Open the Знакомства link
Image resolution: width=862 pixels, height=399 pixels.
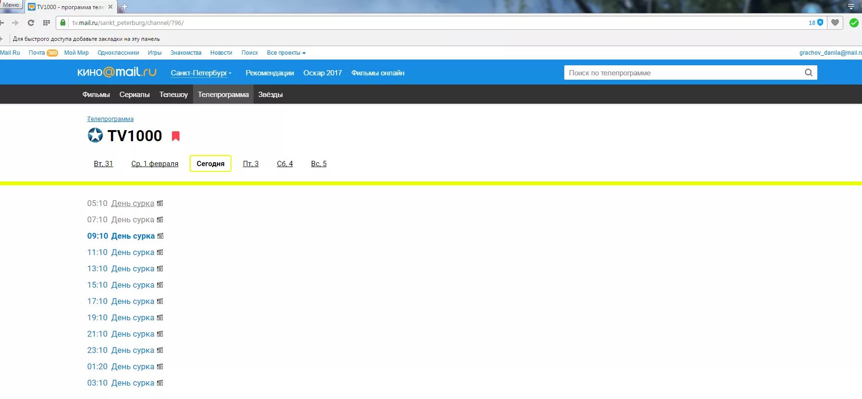(x=186, y=53)
